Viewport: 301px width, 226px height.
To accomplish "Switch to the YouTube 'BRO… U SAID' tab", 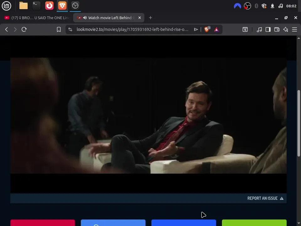I will (36, 18).
